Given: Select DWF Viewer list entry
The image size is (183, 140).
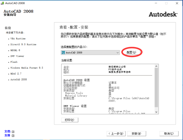Looking at the screenshot, I should click(17, 56).
